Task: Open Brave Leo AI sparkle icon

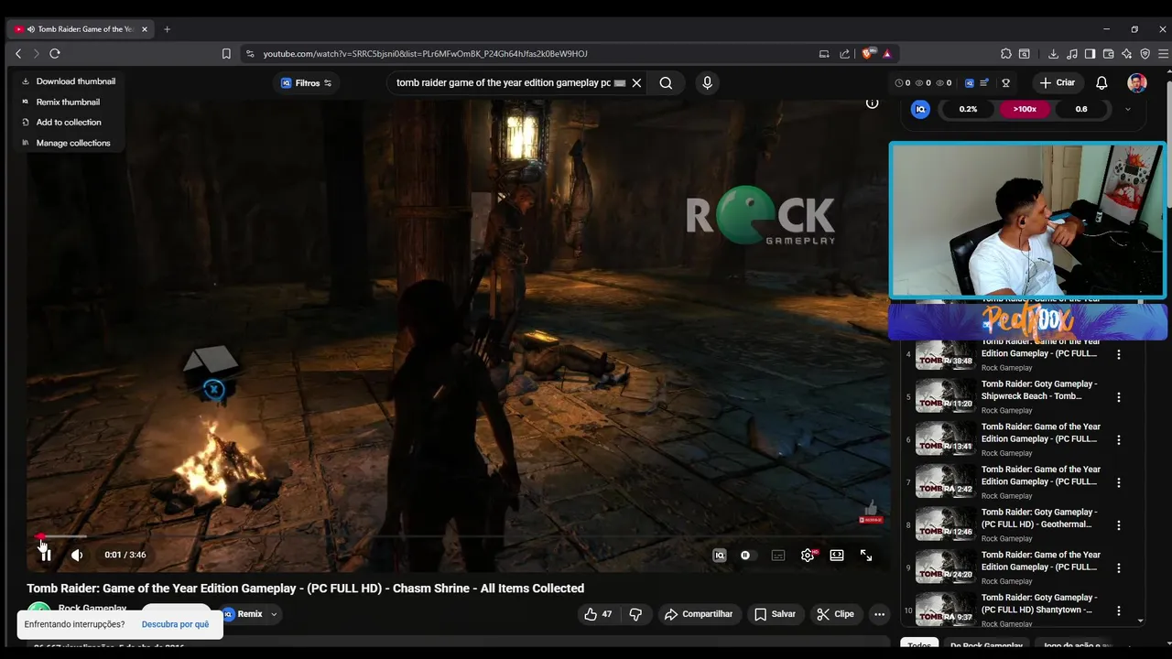Action: pos(1126,54)
